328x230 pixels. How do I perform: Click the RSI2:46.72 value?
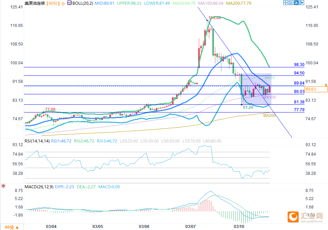tap(84, 141)
